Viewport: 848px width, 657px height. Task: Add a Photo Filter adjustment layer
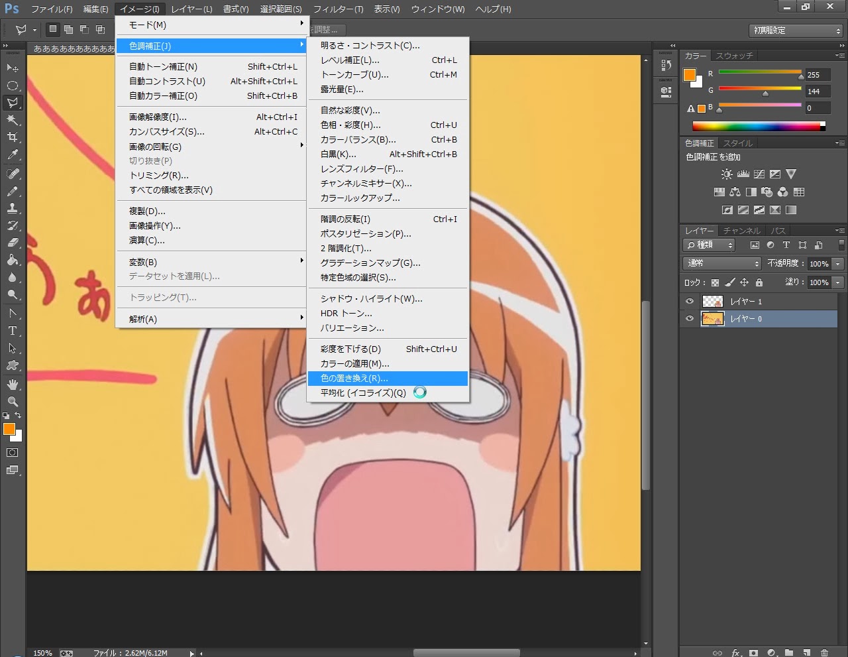(x=767, y=192)
